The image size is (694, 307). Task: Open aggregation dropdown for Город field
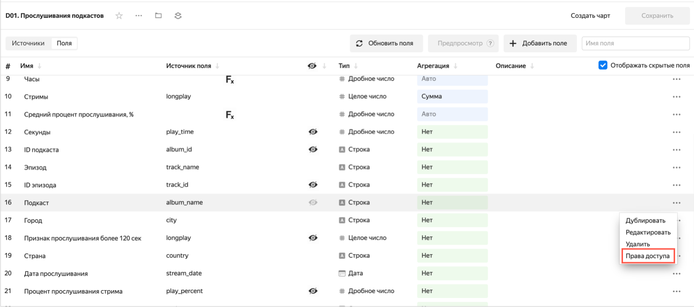click(x=452, y=220)
